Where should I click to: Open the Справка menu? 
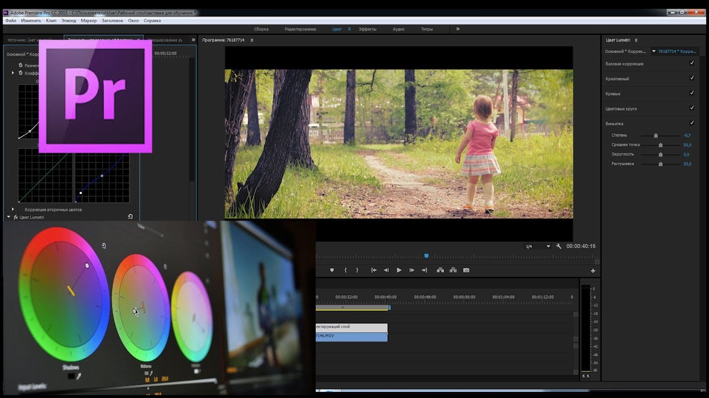click(x=152, y=20)
